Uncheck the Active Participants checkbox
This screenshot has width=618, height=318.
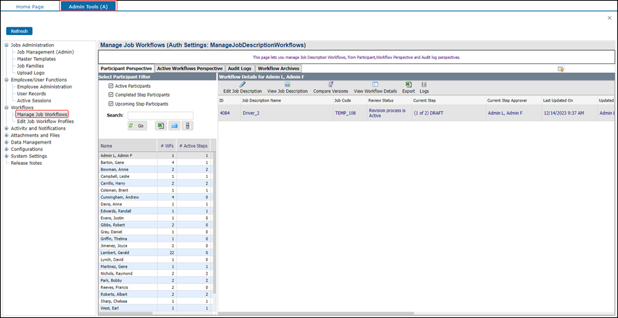111,86
